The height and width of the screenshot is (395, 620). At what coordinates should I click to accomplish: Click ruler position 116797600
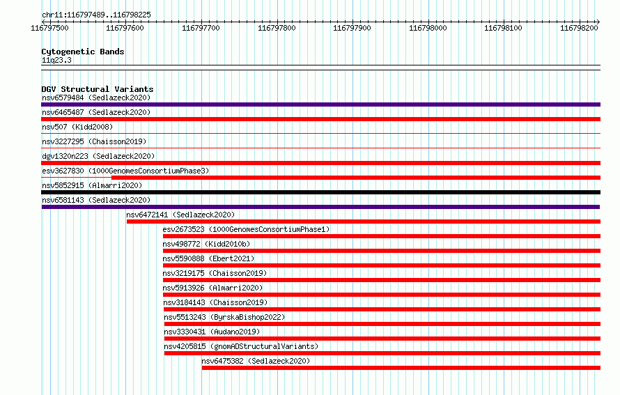pyautogui.click(x=125, y=28)
